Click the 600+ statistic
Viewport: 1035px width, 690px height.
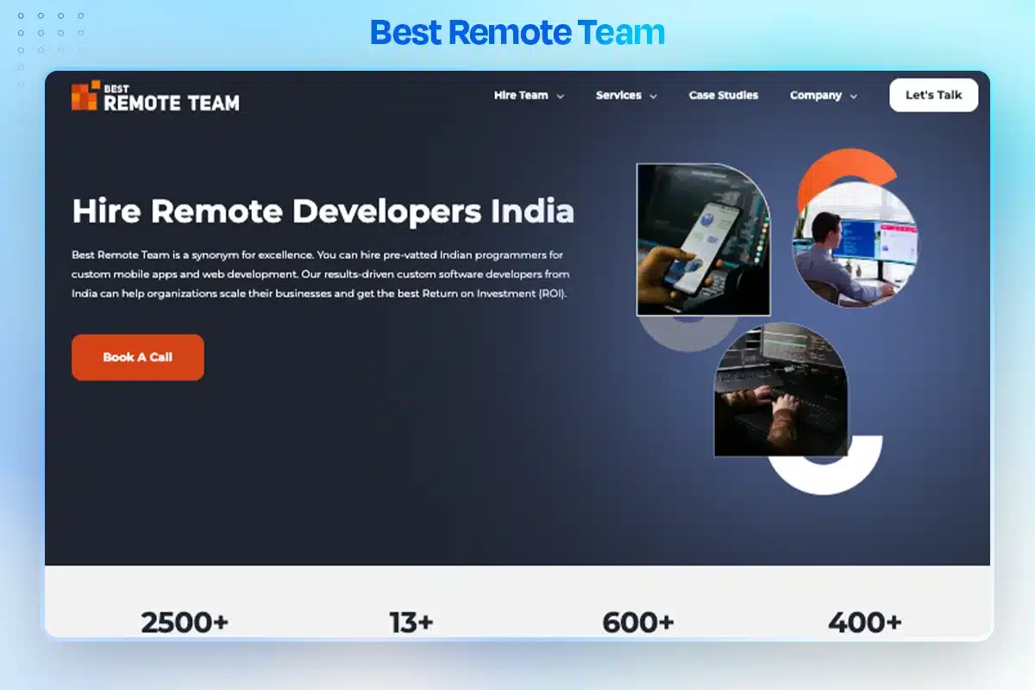(x=638, y=622)
